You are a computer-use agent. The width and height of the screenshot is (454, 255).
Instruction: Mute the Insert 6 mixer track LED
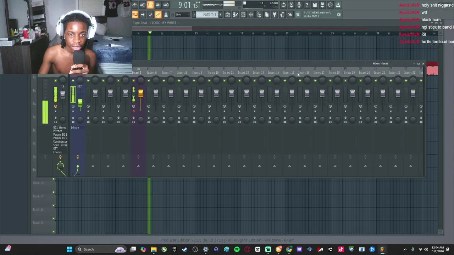coord(149,81)
